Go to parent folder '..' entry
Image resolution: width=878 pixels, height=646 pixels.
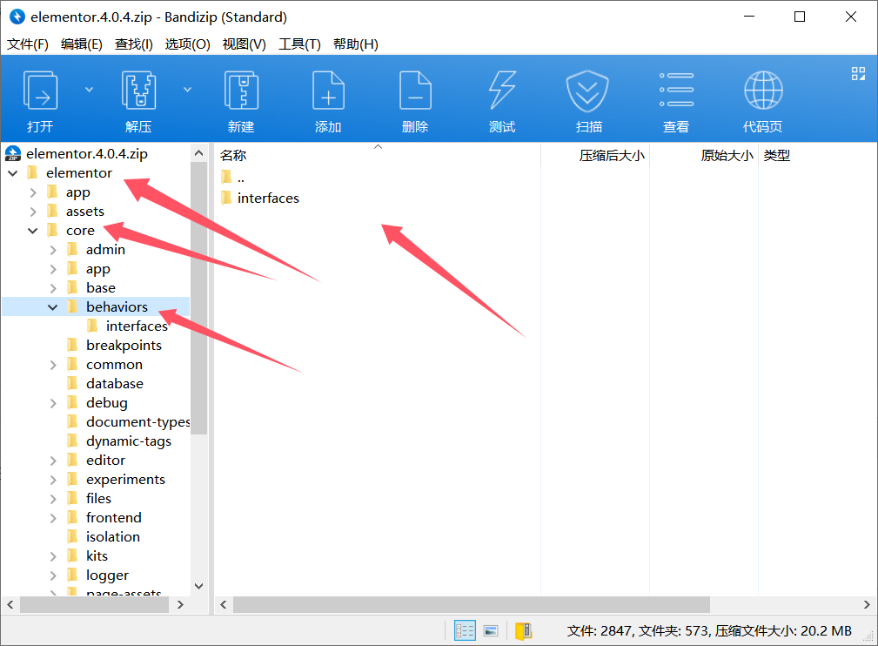[x=241, y=178]
